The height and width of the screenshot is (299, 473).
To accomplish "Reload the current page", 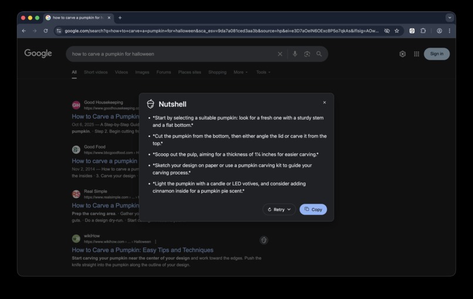I will tap(46, 31).
